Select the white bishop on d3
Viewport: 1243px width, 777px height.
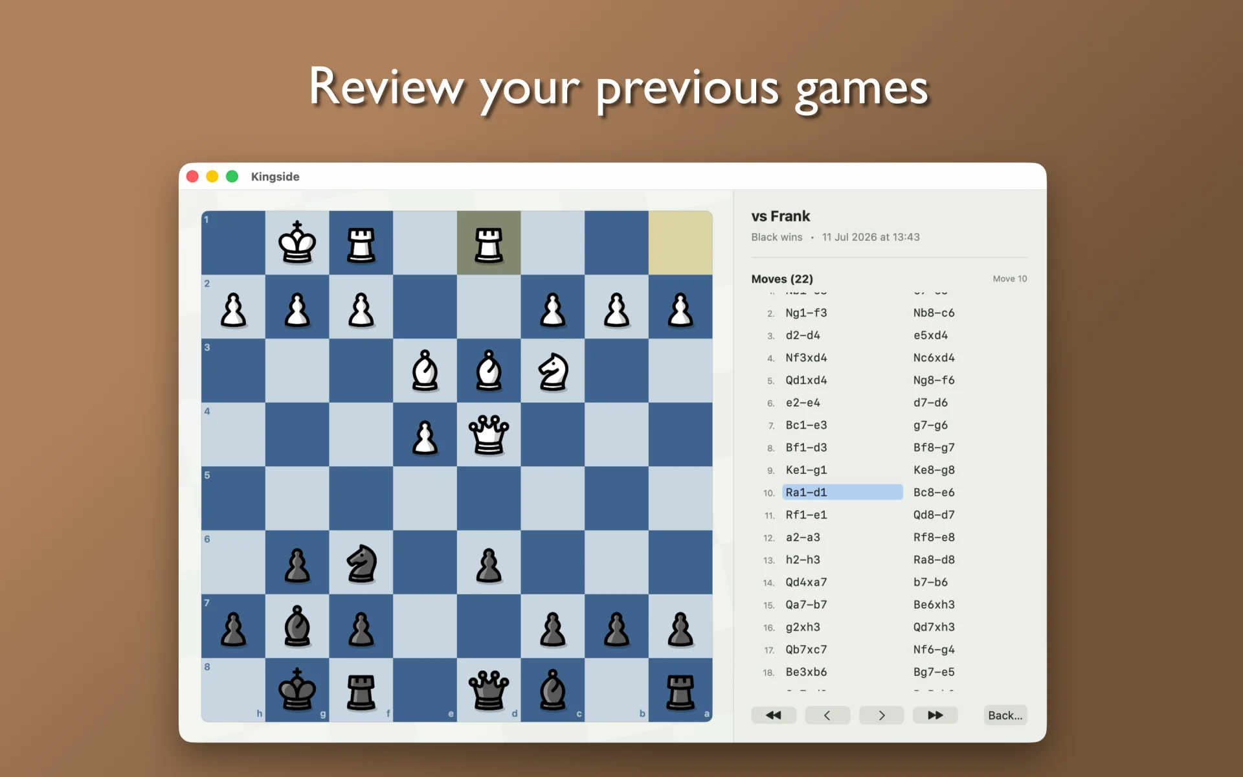pyautogui.click(x=489, y=370)
